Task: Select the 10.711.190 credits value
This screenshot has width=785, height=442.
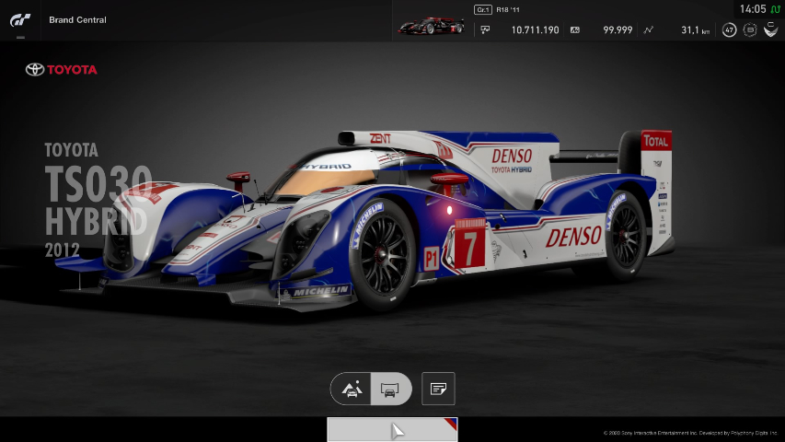Action: 535,30
